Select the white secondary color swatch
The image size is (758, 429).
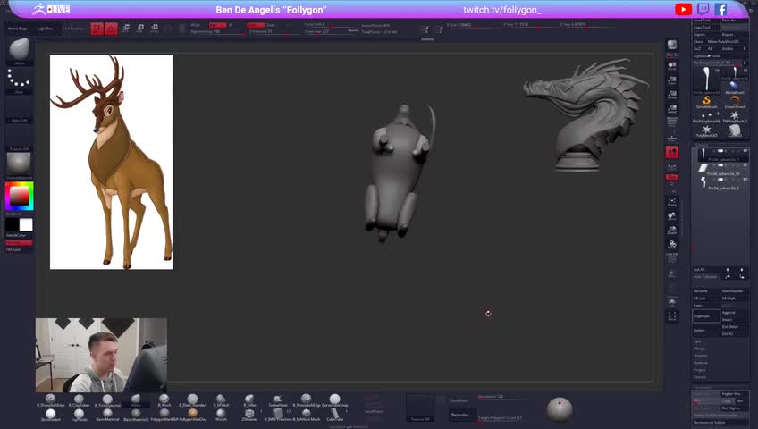coord(26,224)
